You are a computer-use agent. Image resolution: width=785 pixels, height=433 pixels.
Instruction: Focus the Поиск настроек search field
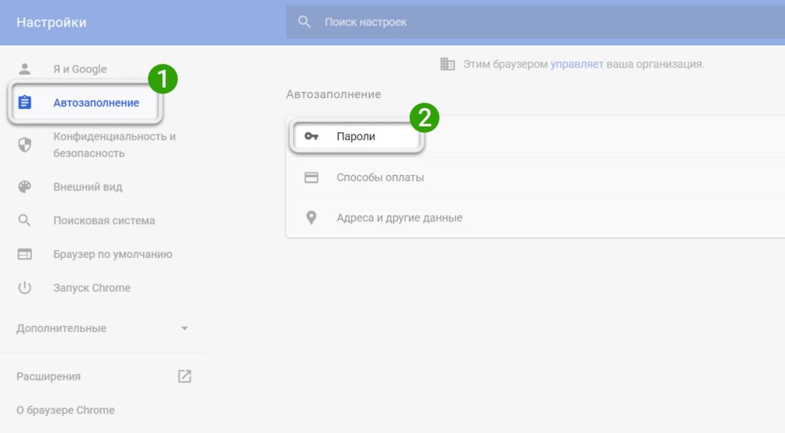click(509, 22)
